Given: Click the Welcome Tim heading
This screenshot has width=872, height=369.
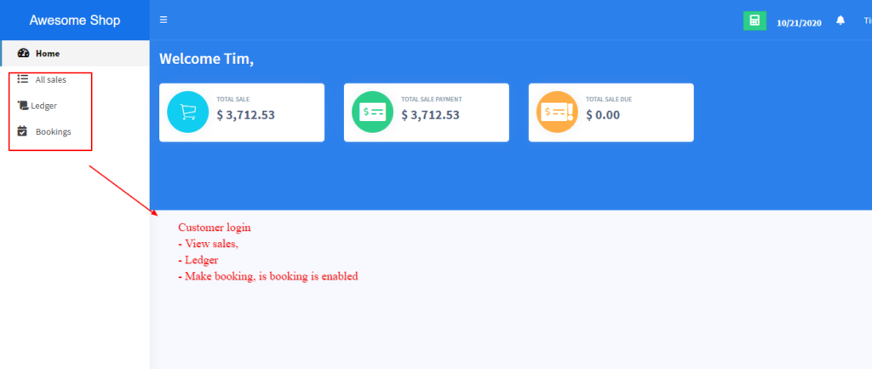Looking at the screenshot, I should [x=206, y=59].
